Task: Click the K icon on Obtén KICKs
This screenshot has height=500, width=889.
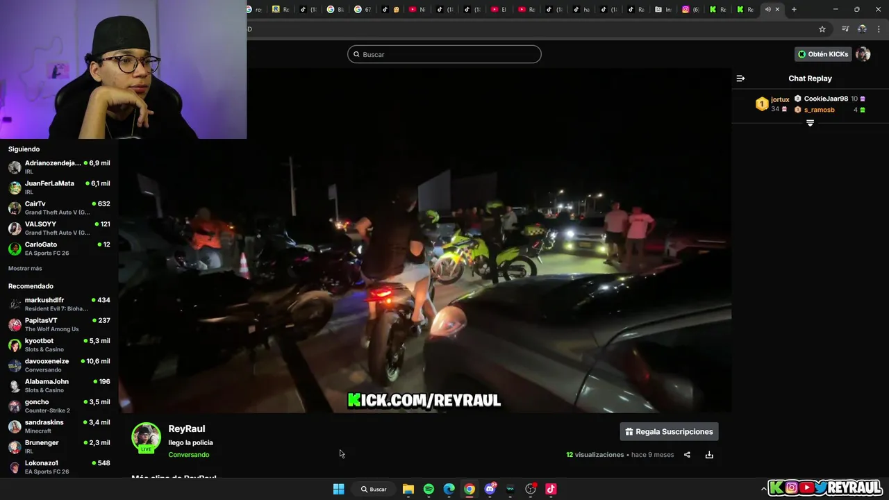Action: point(802,54)
